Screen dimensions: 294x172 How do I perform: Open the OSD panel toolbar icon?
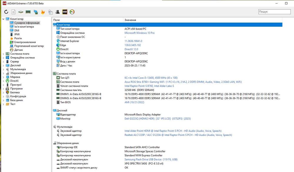65,12
